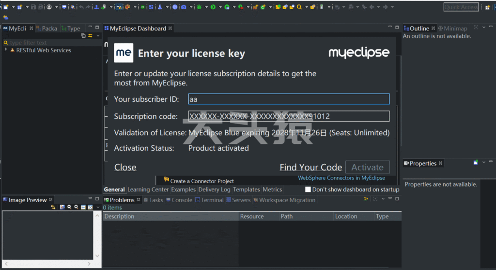Click the Find Your Code link
Image resolution: width=496 pixels, height=270 pixels.
tap(310, 167)
